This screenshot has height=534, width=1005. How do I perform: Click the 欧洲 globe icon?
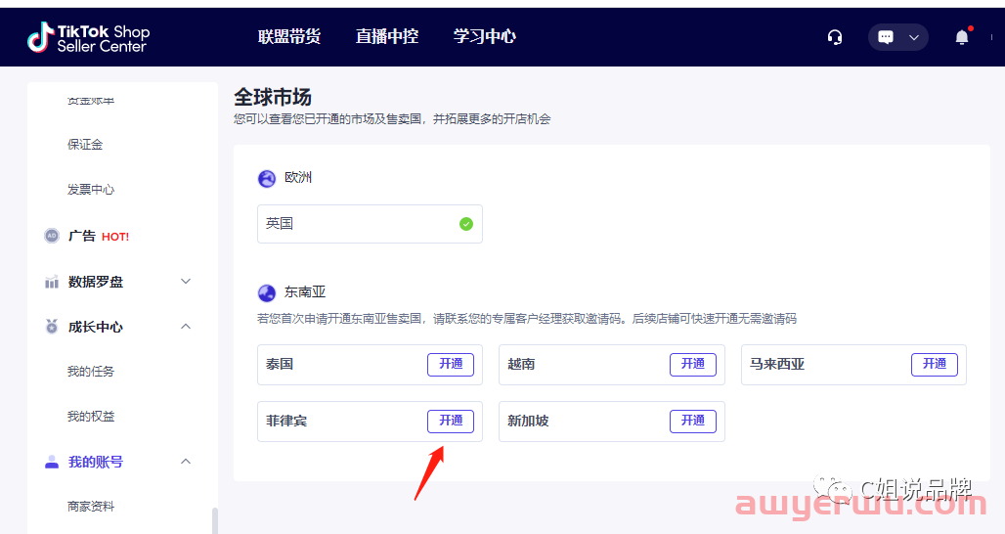(x=267, y=178)
